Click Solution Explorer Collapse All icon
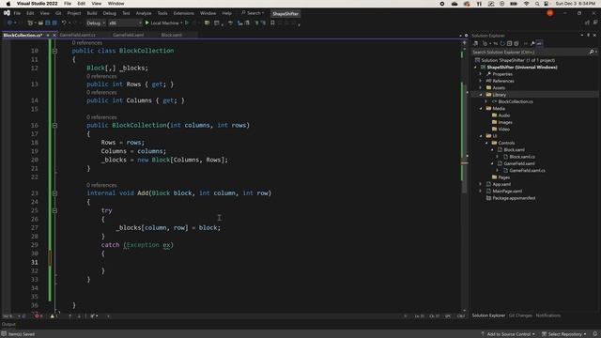Viewport: 601px width, 338px height. (509, 44)
